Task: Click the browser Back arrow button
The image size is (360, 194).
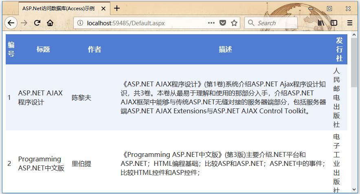Action: click(11, 23)
